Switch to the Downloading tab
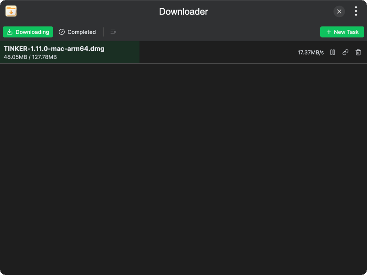 (28, 32)
